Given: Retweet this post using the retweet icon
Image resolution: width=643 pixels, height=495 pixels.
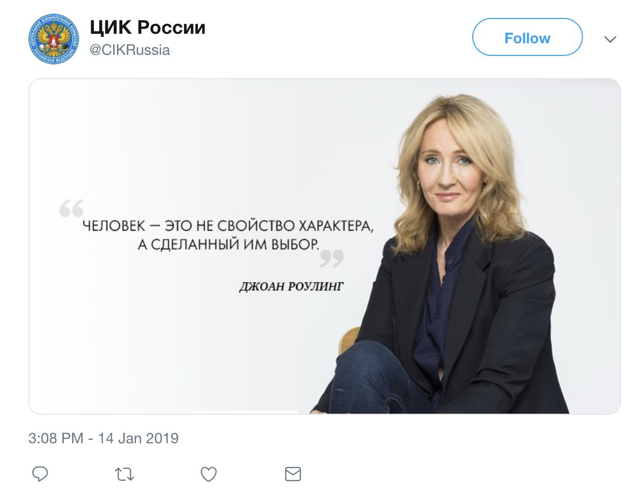Looking at the screenshot, I should [x=124, y=474].
